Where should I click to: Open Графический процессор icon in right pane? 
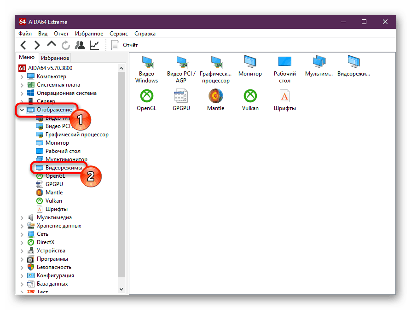pyautogui.click(x=216, y=69)
